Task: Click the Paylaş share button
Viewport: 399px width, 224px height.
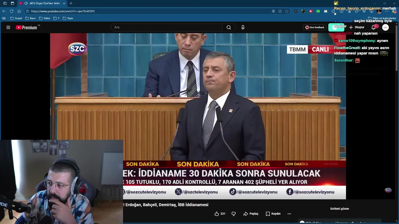Action: point(251,214)
